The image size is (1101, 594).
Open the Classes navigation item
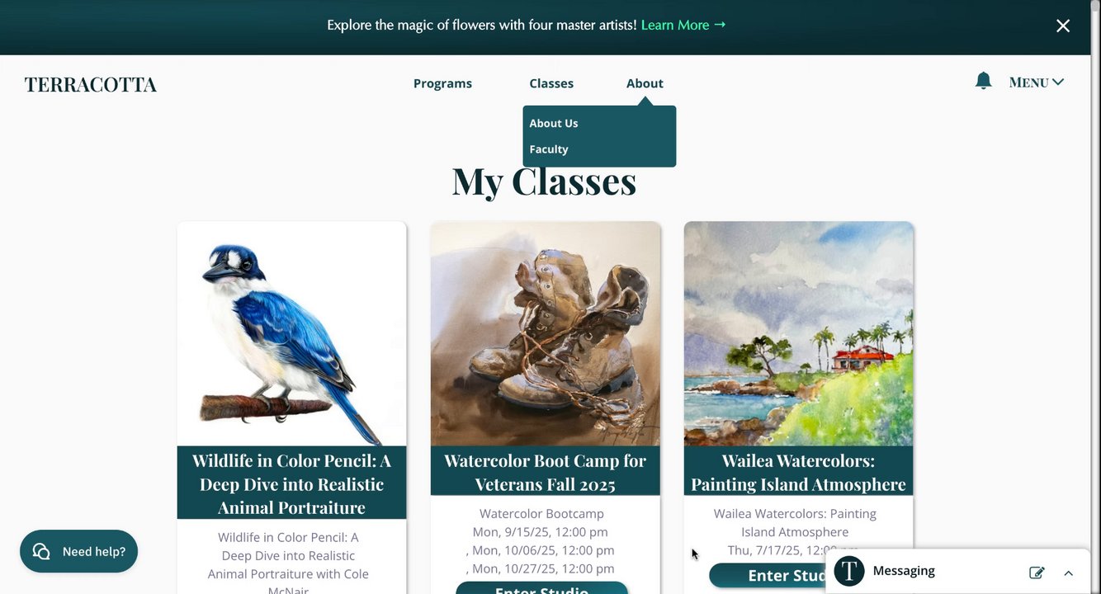(551, 83)
